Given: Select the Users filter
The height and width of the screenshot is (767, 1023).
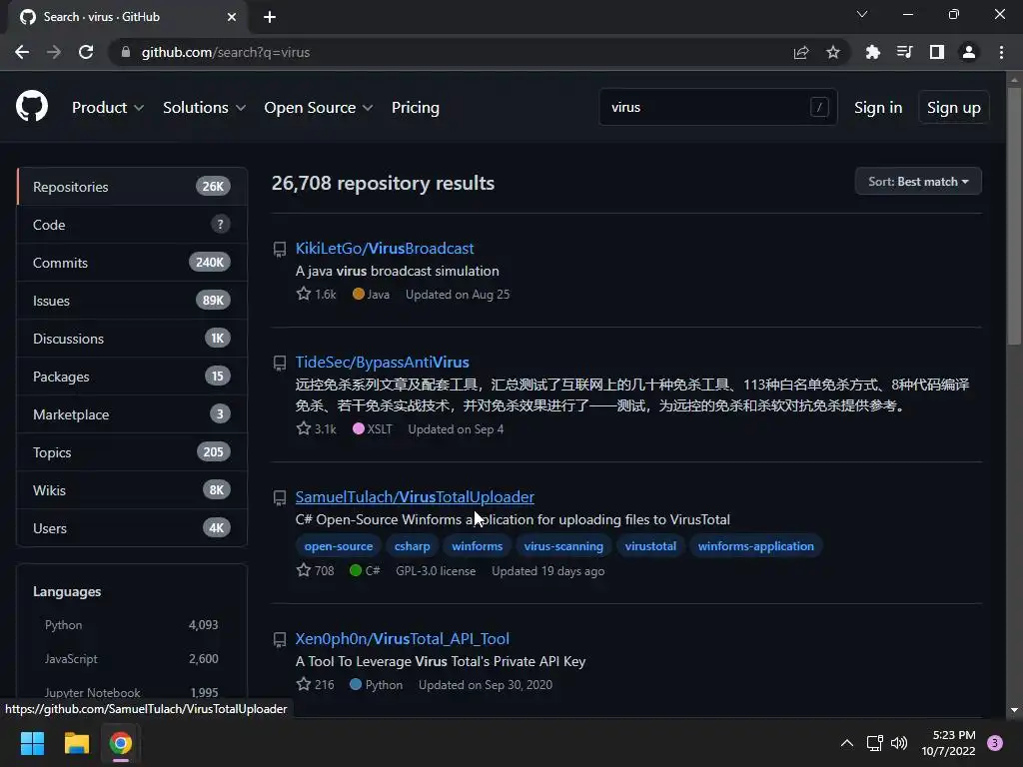Looking at the screenshot, I should (132, 527).
